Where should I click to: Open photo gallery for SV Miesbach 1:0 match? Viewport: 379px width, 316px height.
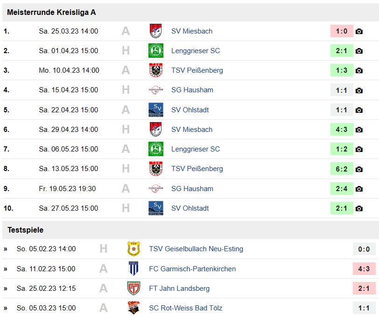359,31
